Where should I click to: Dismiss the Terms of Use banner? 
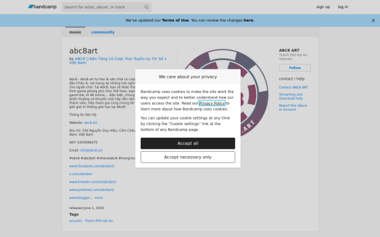click(373, 21)
